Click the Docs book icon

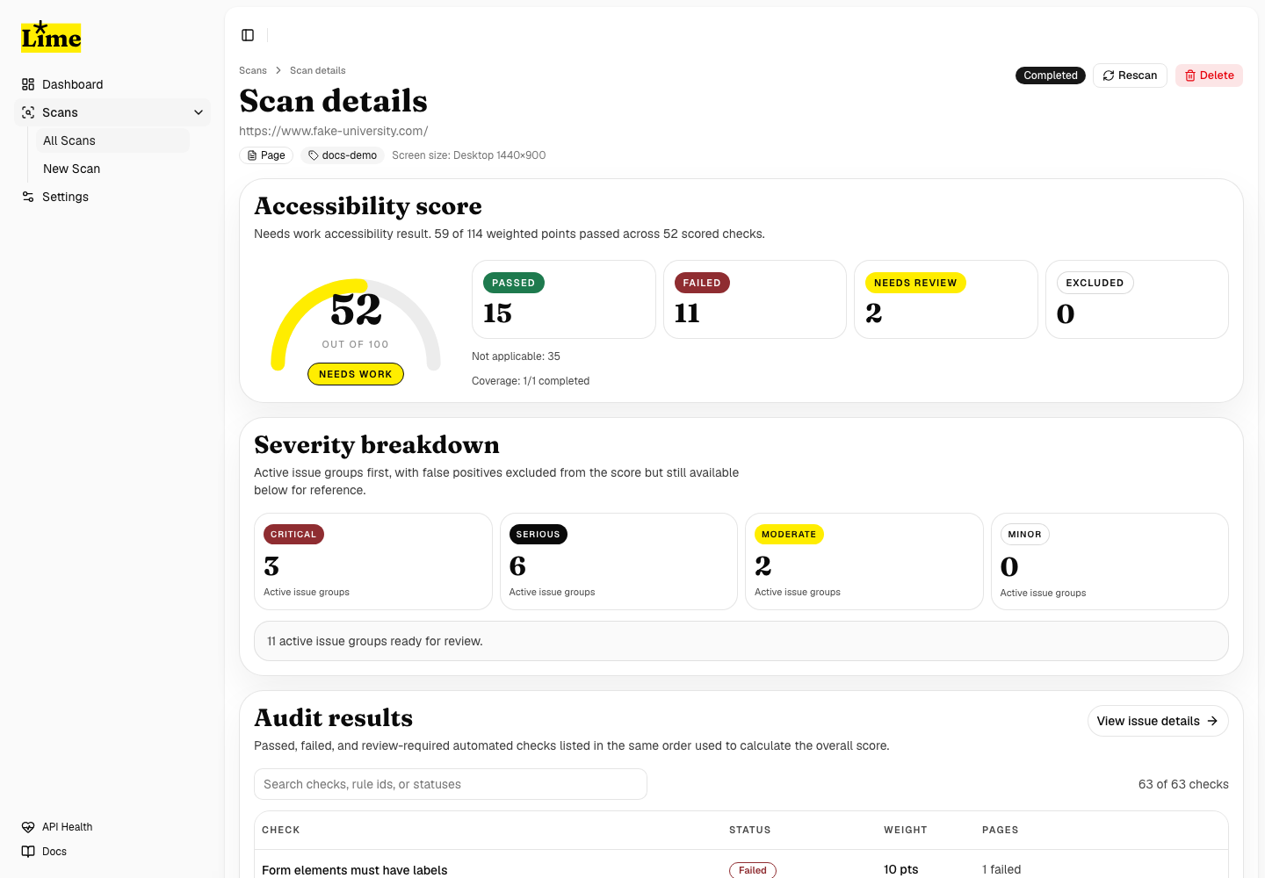[x=28, y=852]
